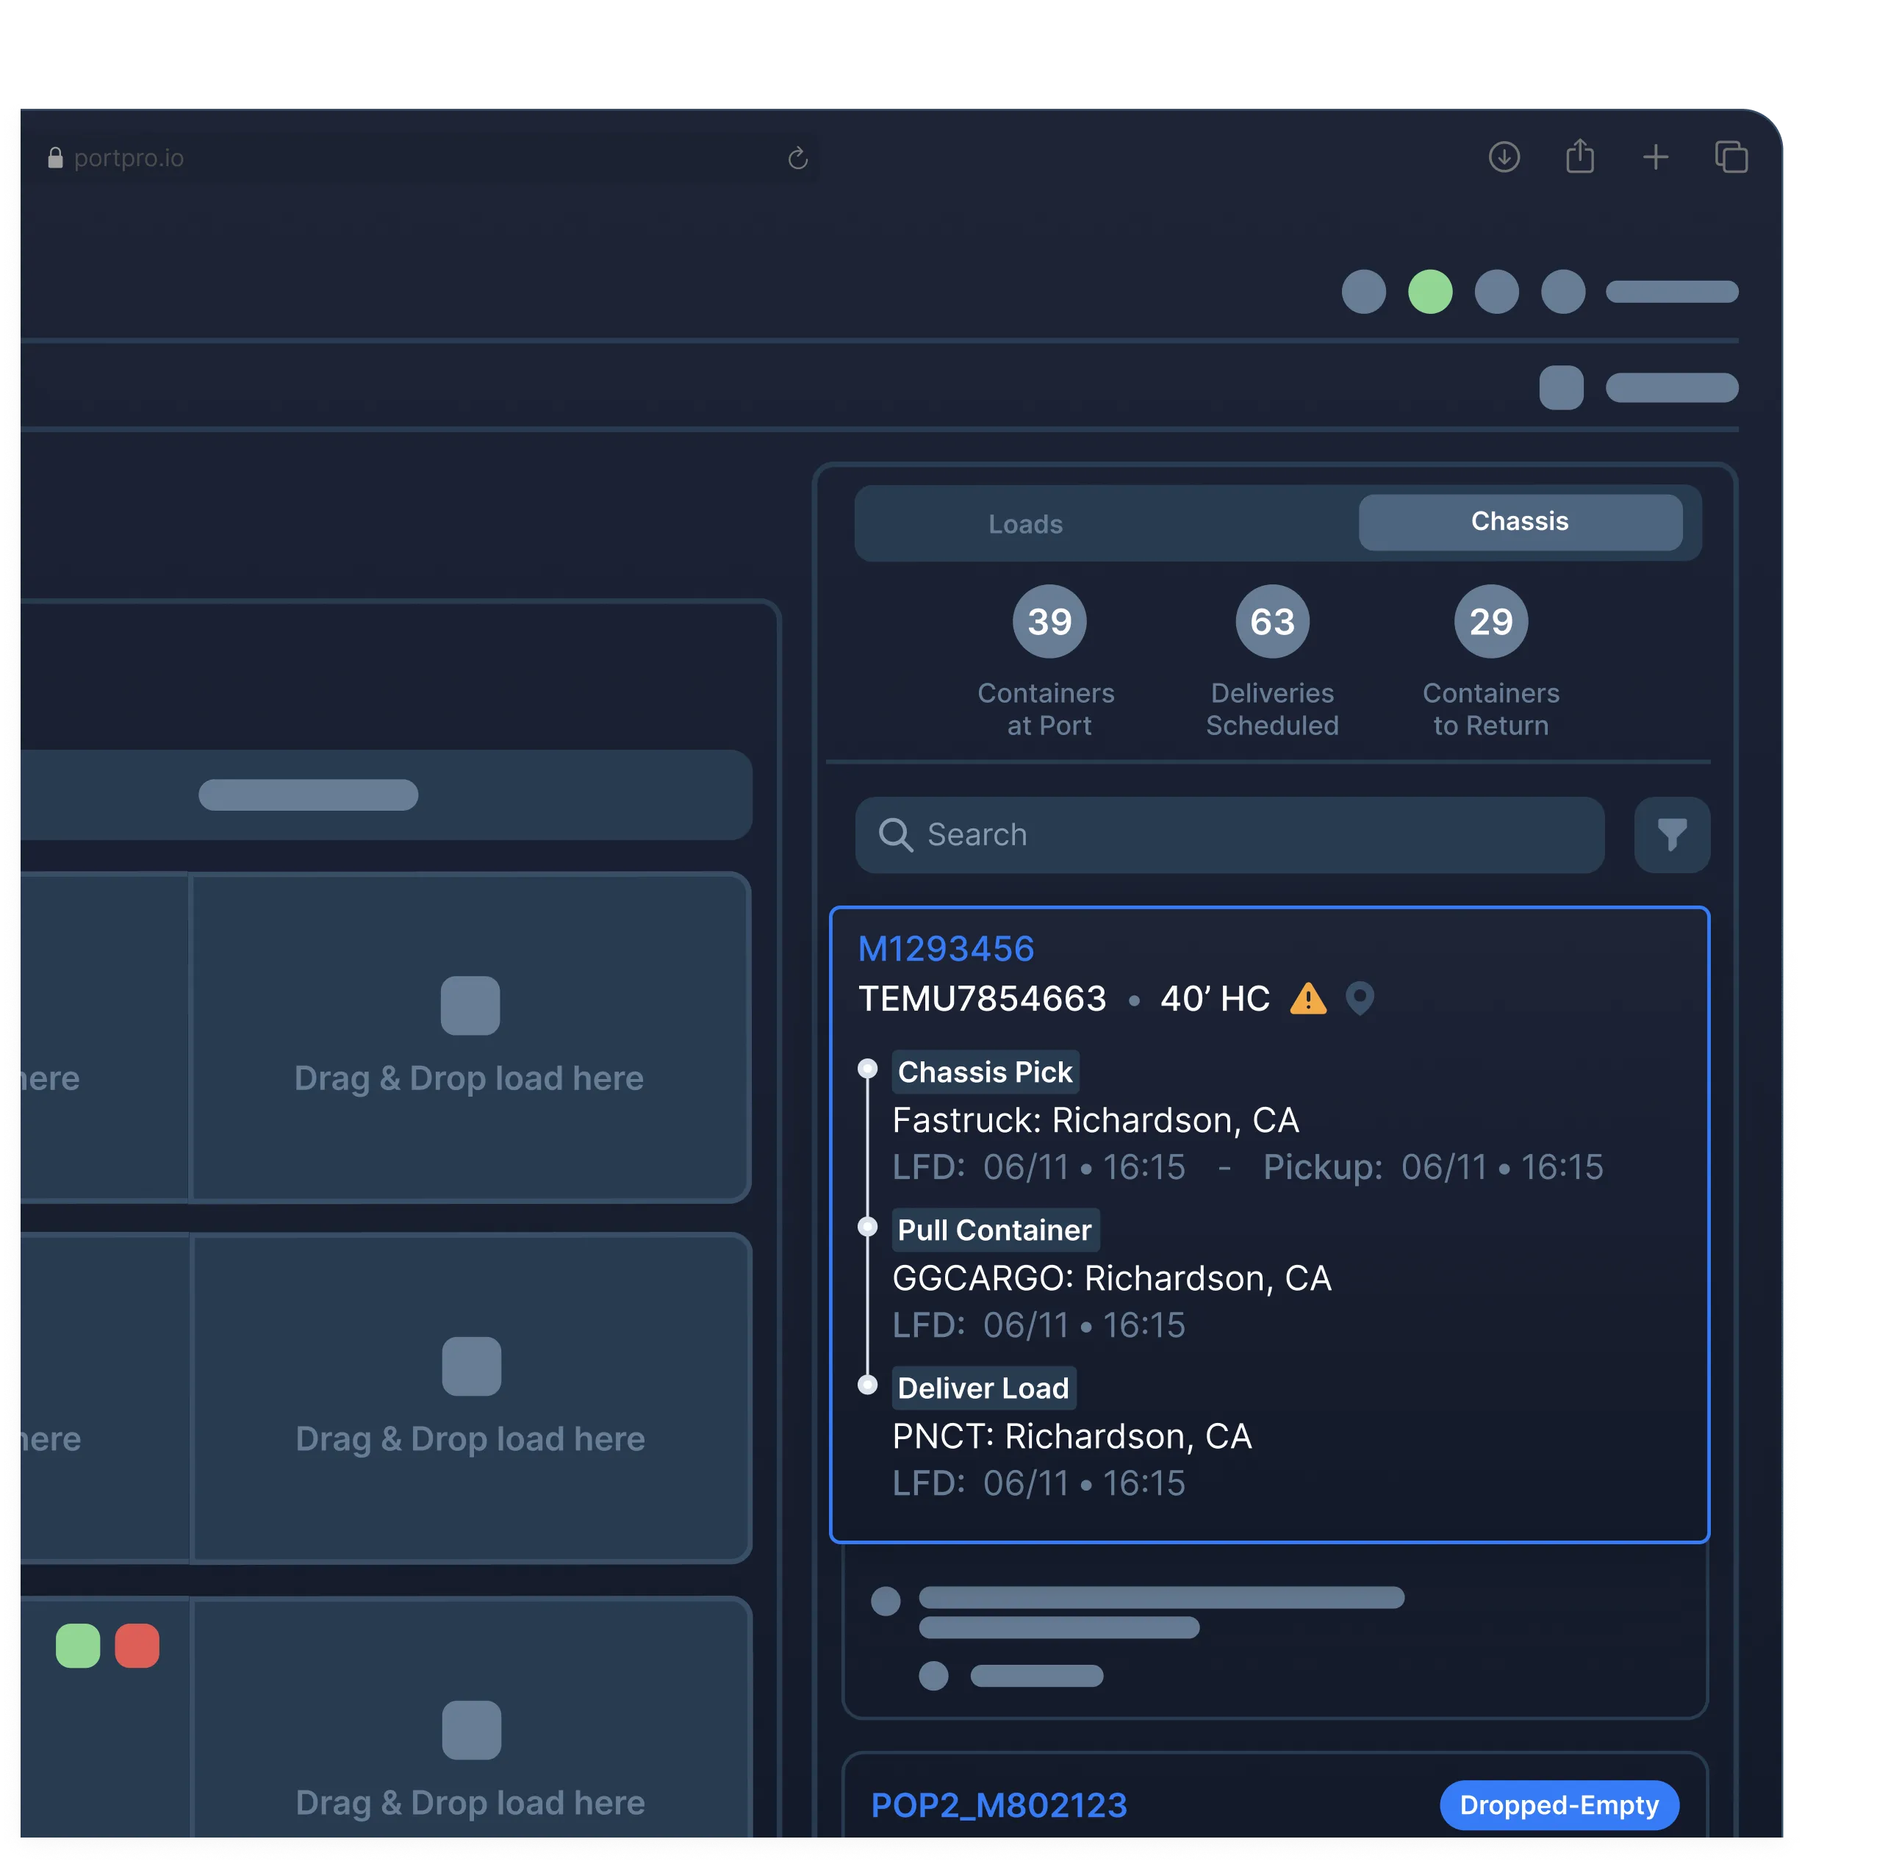Select the 63 Deliveries Scheduled counter
This screenshot has height=1864, width=1899.
pyautogui.click(x=1271, y=622)
